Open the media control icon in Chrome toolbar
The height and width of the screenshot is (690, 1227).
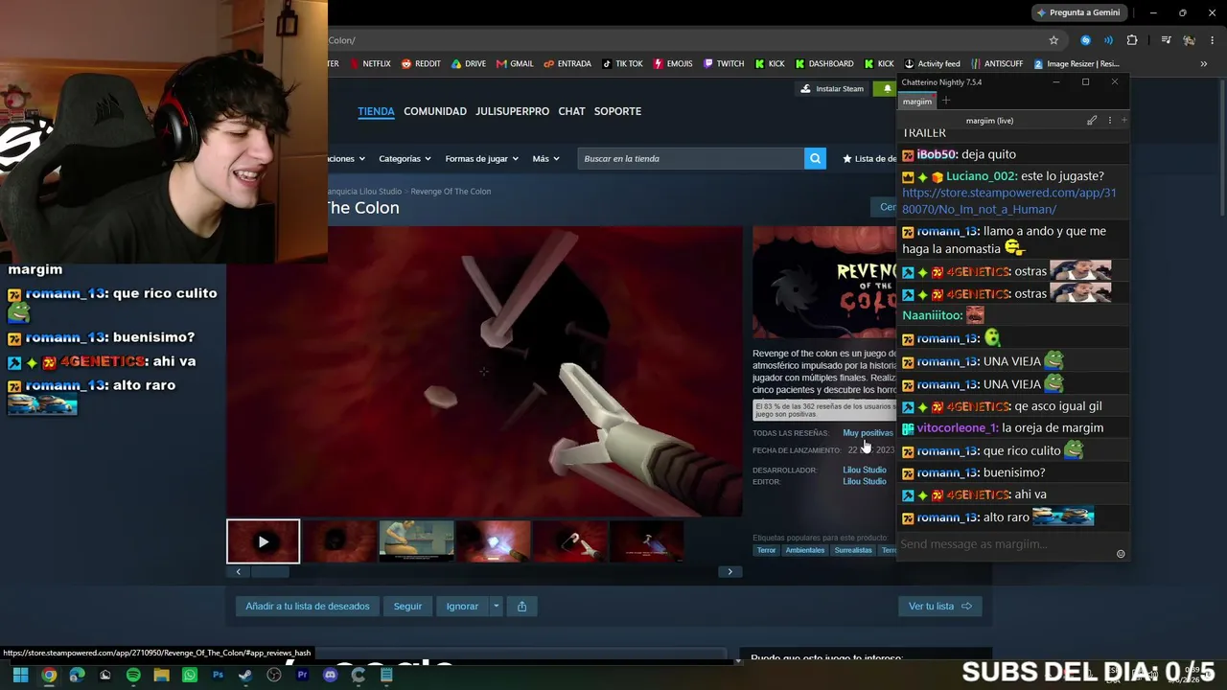(1166, 40)
